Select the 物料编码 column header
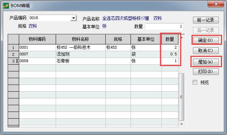 (37, 39)
